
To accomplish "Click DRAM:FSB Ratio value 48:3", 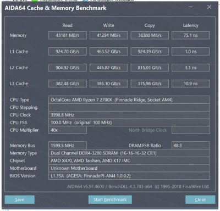I will tap(191, 146).
